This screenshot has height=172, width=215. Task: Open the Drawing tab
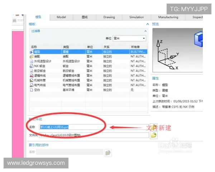pyautogui.click(x=109, y=17)
